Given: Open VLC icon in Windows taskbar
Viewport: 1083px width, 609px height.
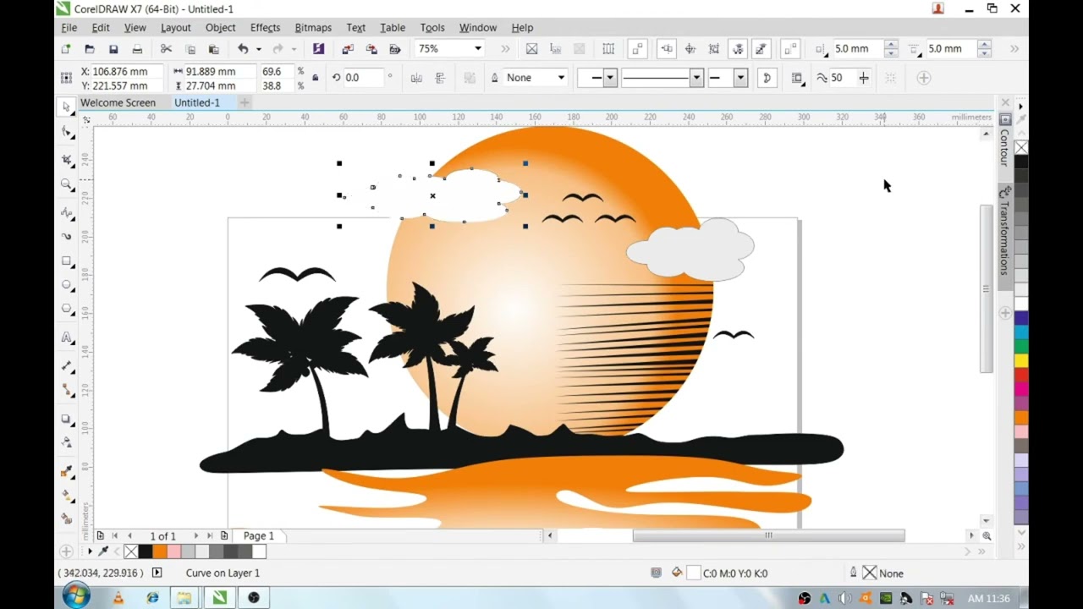Looking at the screenshot, I should [x=118, y=598].
